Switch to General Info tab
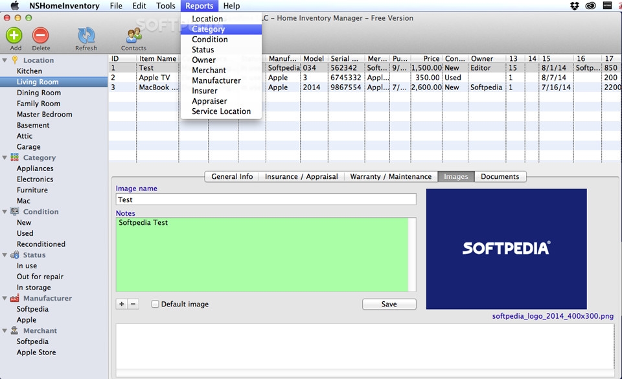The width and height of the screenshot is (622, 379). click(x=232, y=176)
